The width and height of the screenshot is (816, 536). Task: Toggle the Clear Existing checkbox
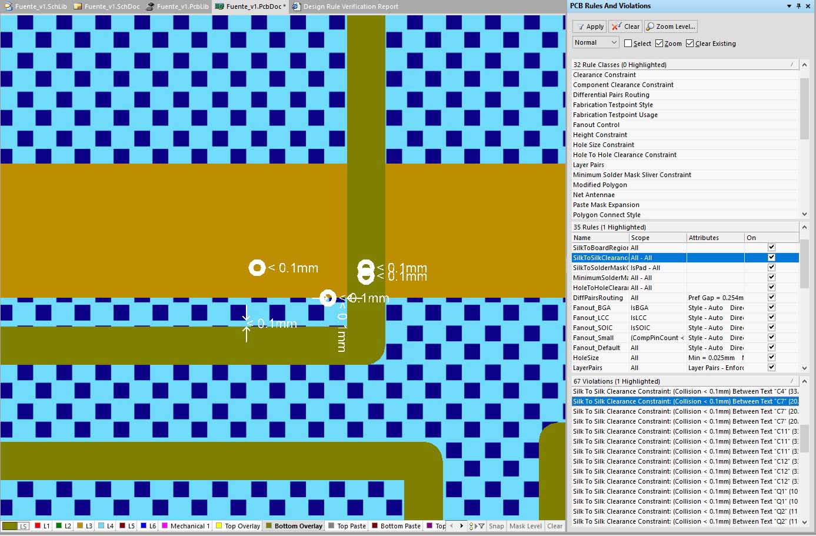(690, 43)
